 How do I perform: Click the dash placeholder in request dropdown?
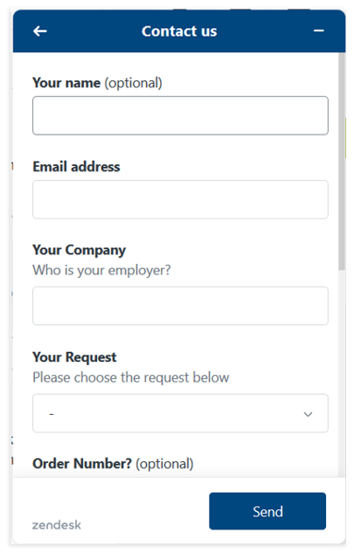(x=52, y=414)
